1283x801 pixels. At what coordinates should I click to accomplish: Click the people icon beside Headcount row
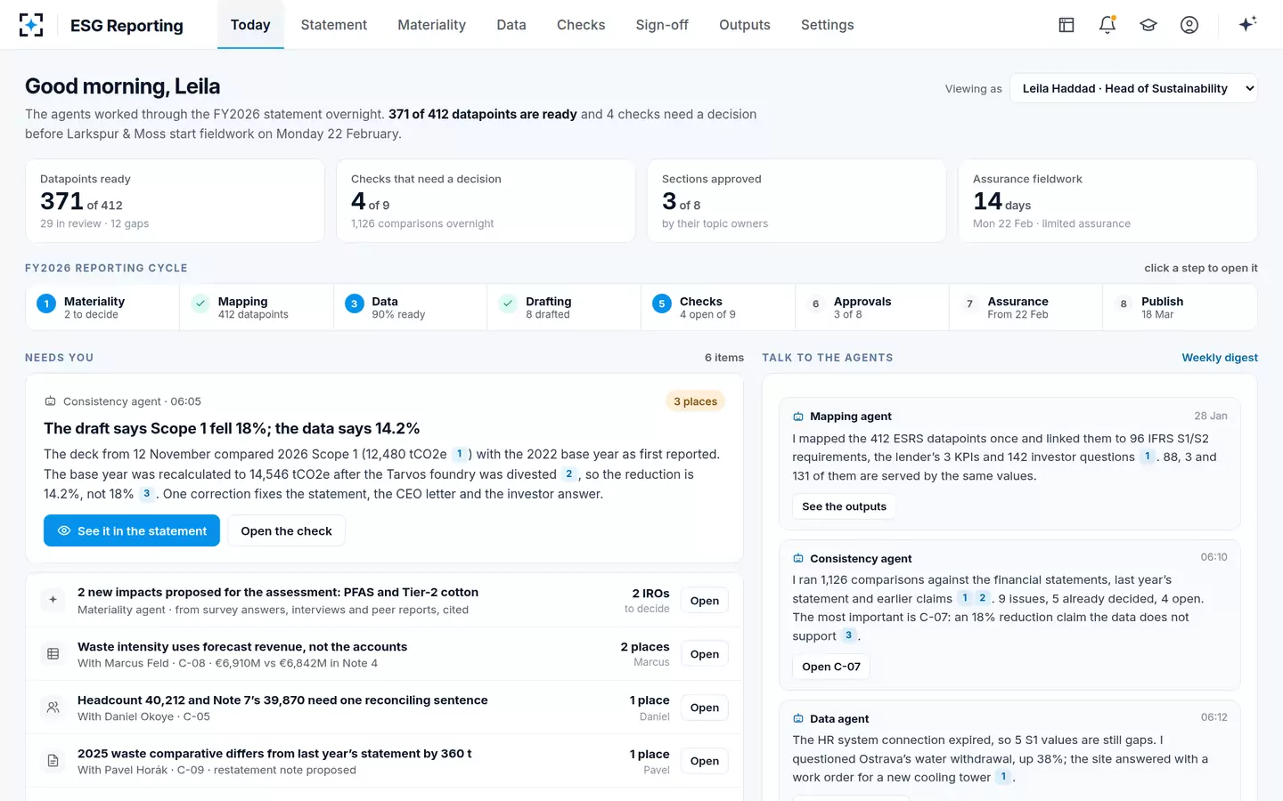[53, 708]
